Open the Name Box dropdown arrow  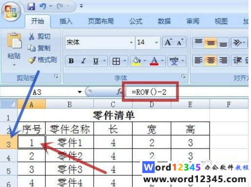(x=79, y=92)
